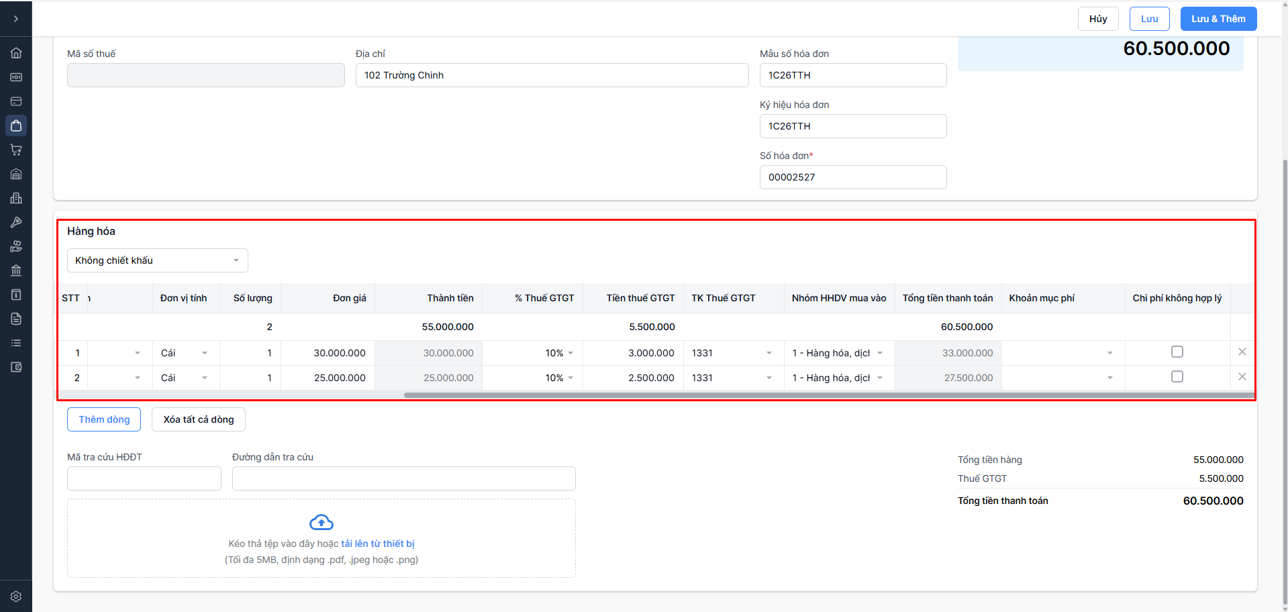Check 'Chi phí không hợp lý' for row 1

click(x=1177, y=352)
